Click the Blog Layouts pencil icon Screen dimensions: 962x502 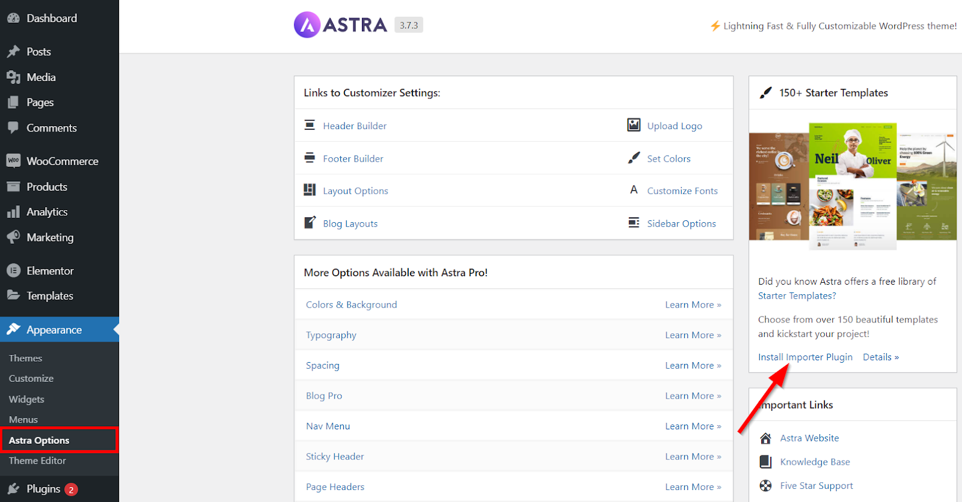tap(310, 223)
